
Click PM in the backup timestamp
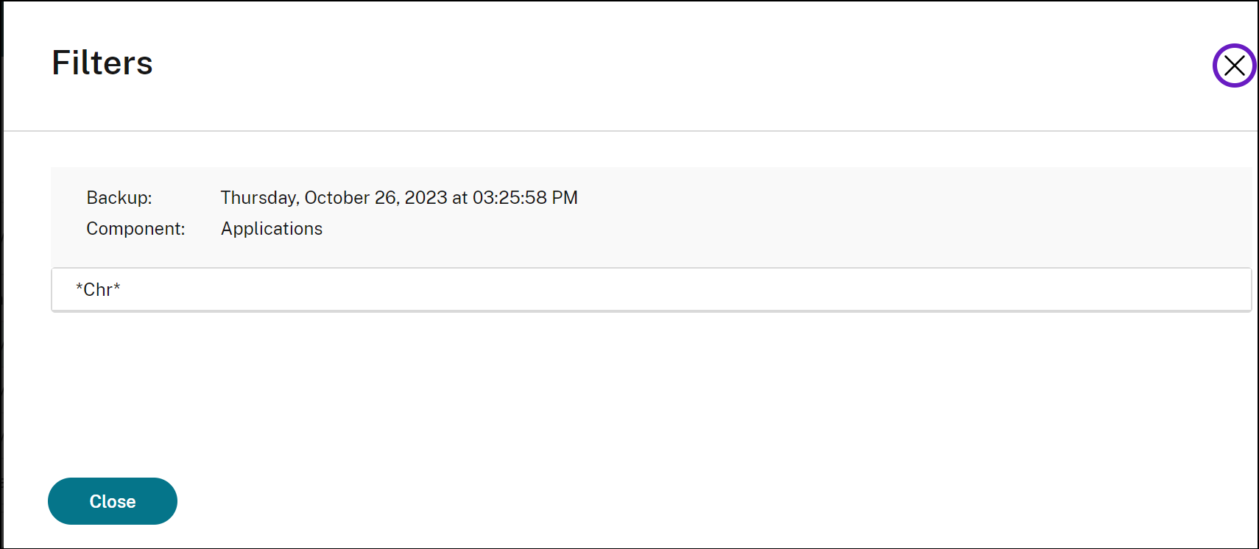(565, 198)
